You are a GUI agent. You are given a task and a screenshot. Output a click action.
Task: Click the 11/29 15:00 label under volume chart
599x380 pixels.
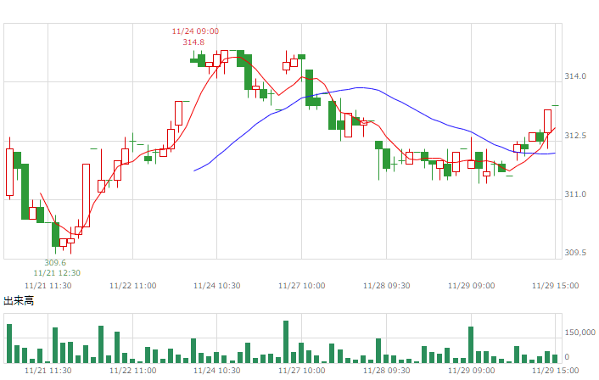[556, 371]
